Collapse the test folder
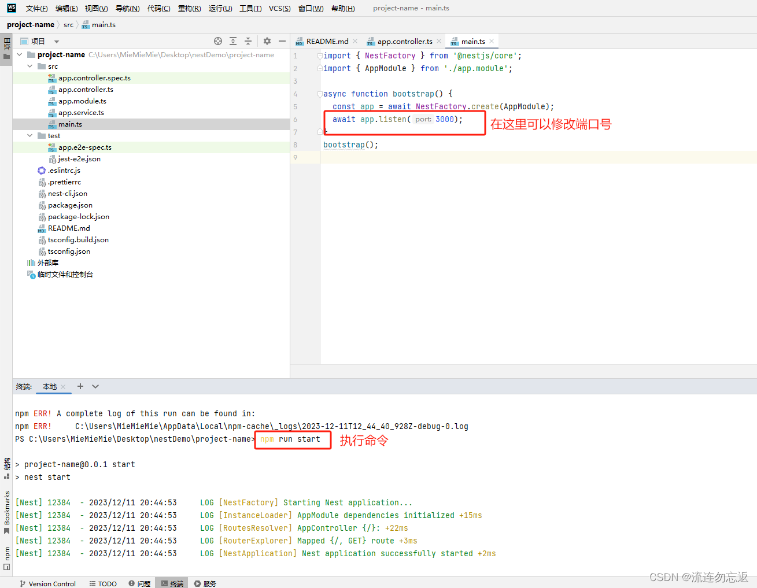This screenshot has height=588, width=757. pos(29,135)
